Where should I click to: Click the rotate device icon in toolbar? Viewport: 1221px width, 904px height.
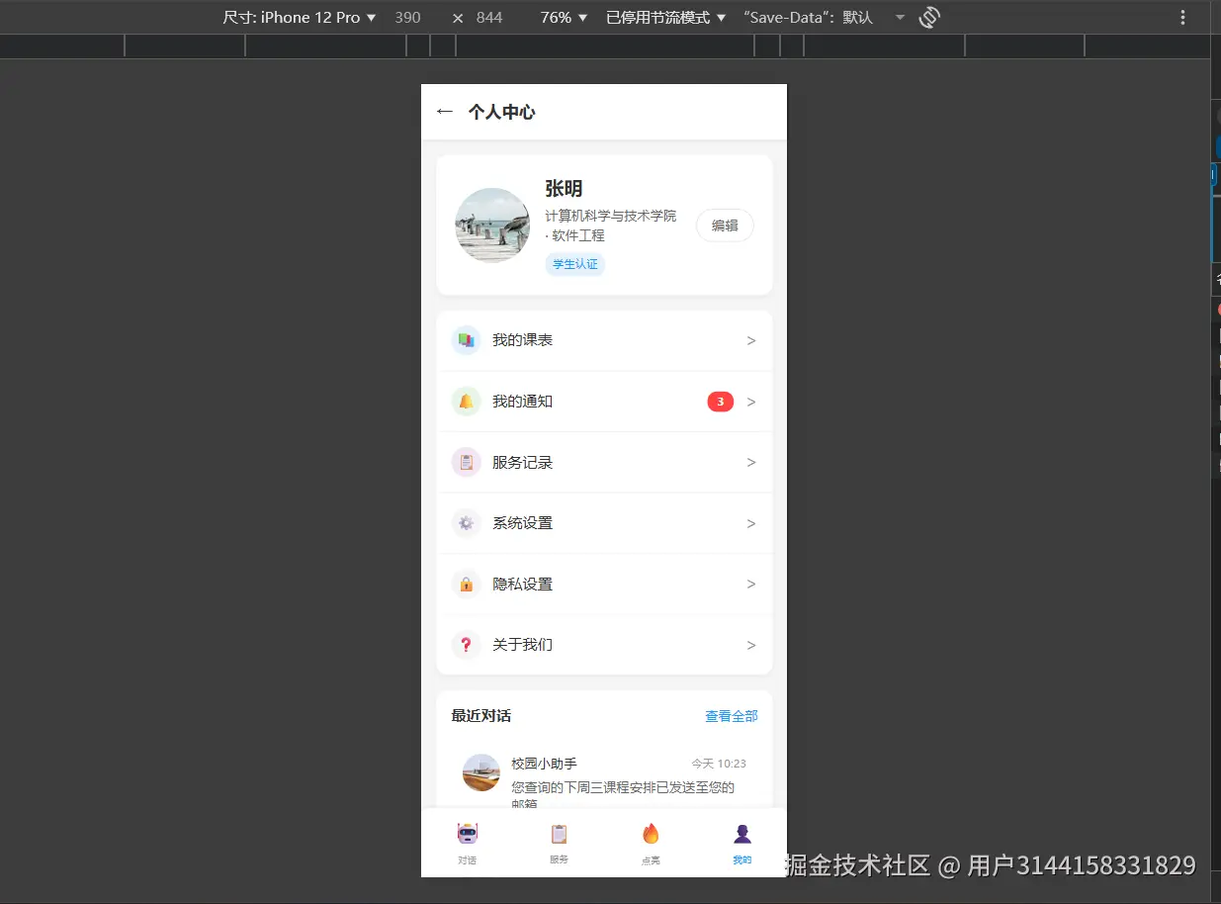(x=928, y=17)
